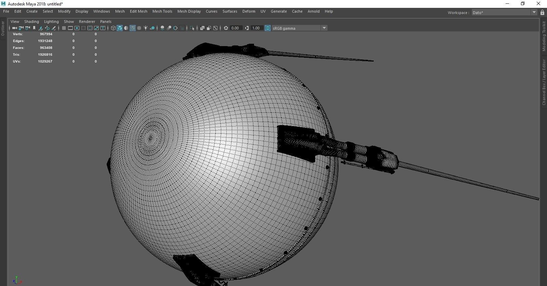Viewport: 547px width, 286px height.
Task: Open the panel Show menu
Action: (x=69, y=21)
